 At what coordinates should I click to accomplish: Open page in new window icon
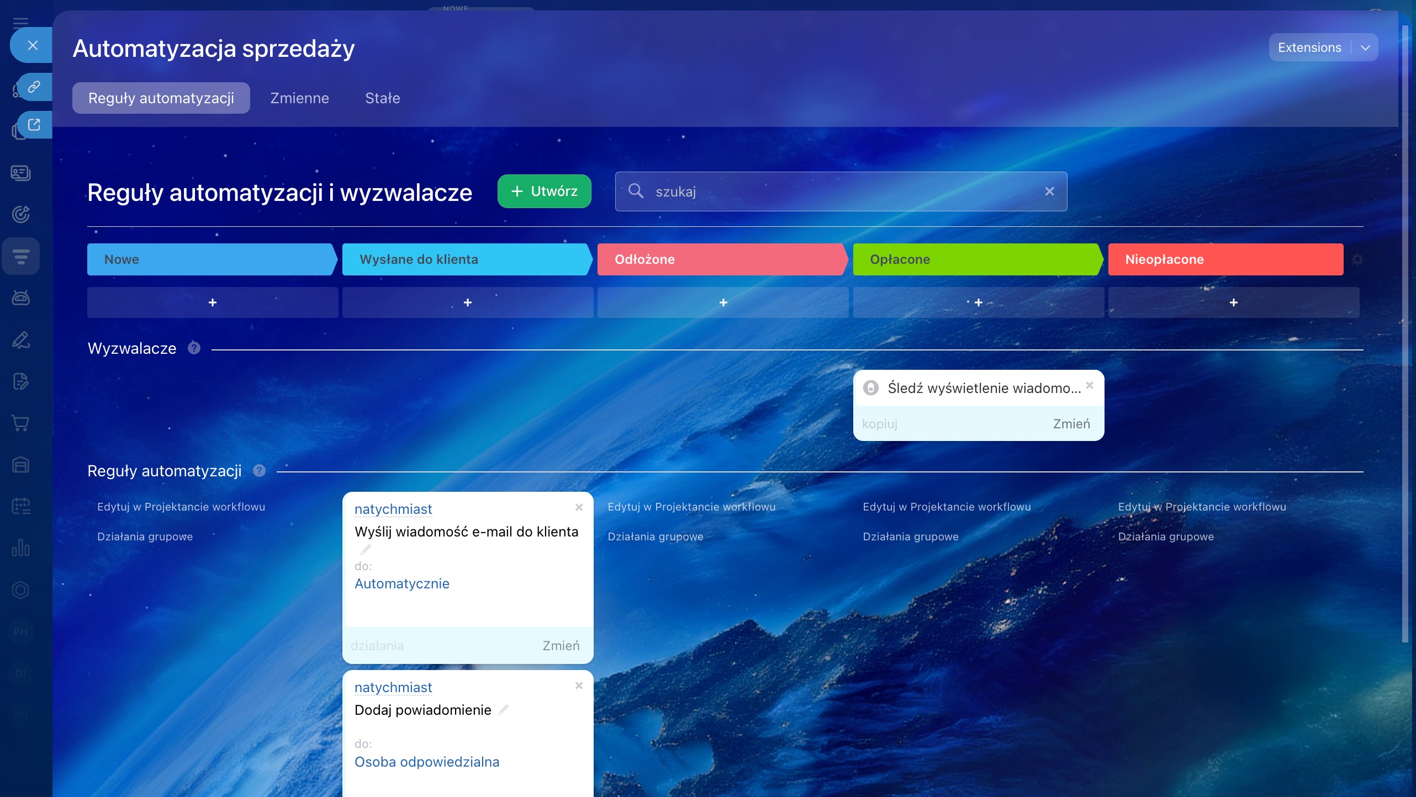[34, 125]
